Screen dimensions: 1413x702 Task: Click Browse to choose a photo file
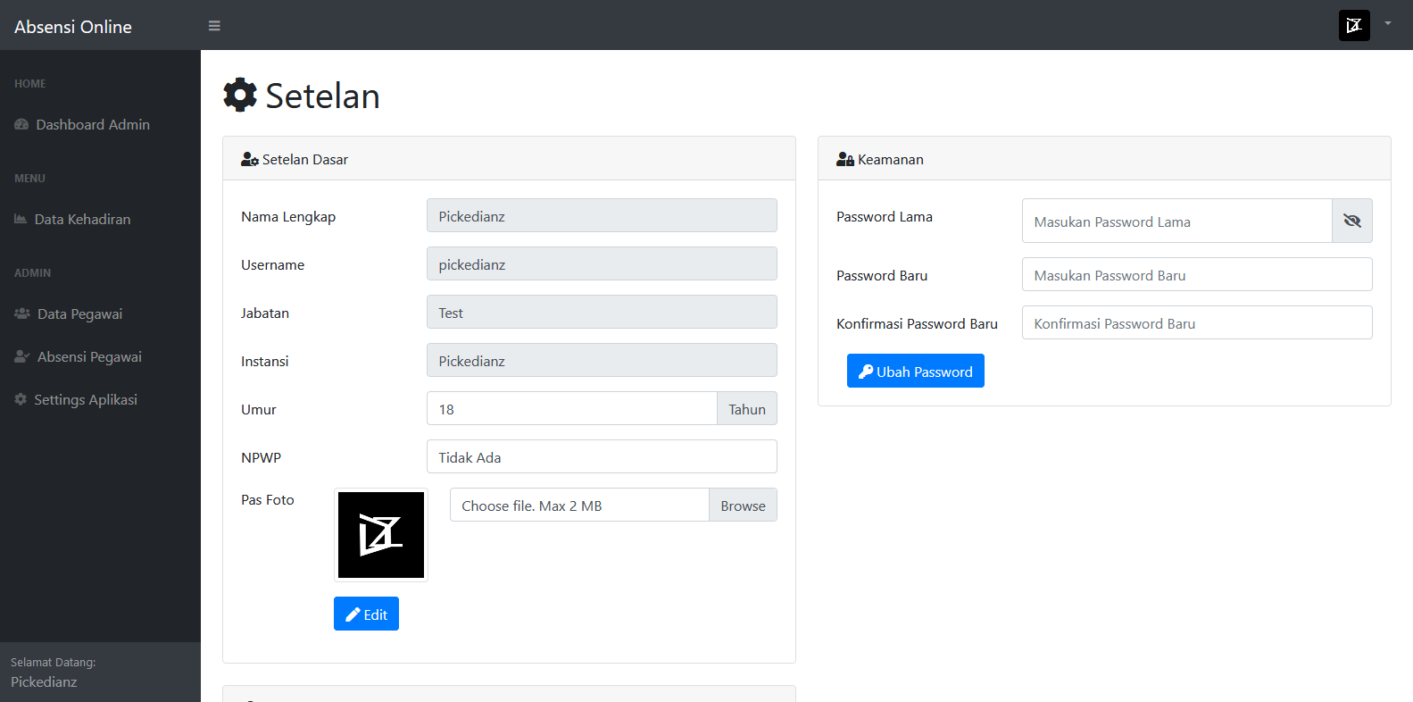[743, 506]
